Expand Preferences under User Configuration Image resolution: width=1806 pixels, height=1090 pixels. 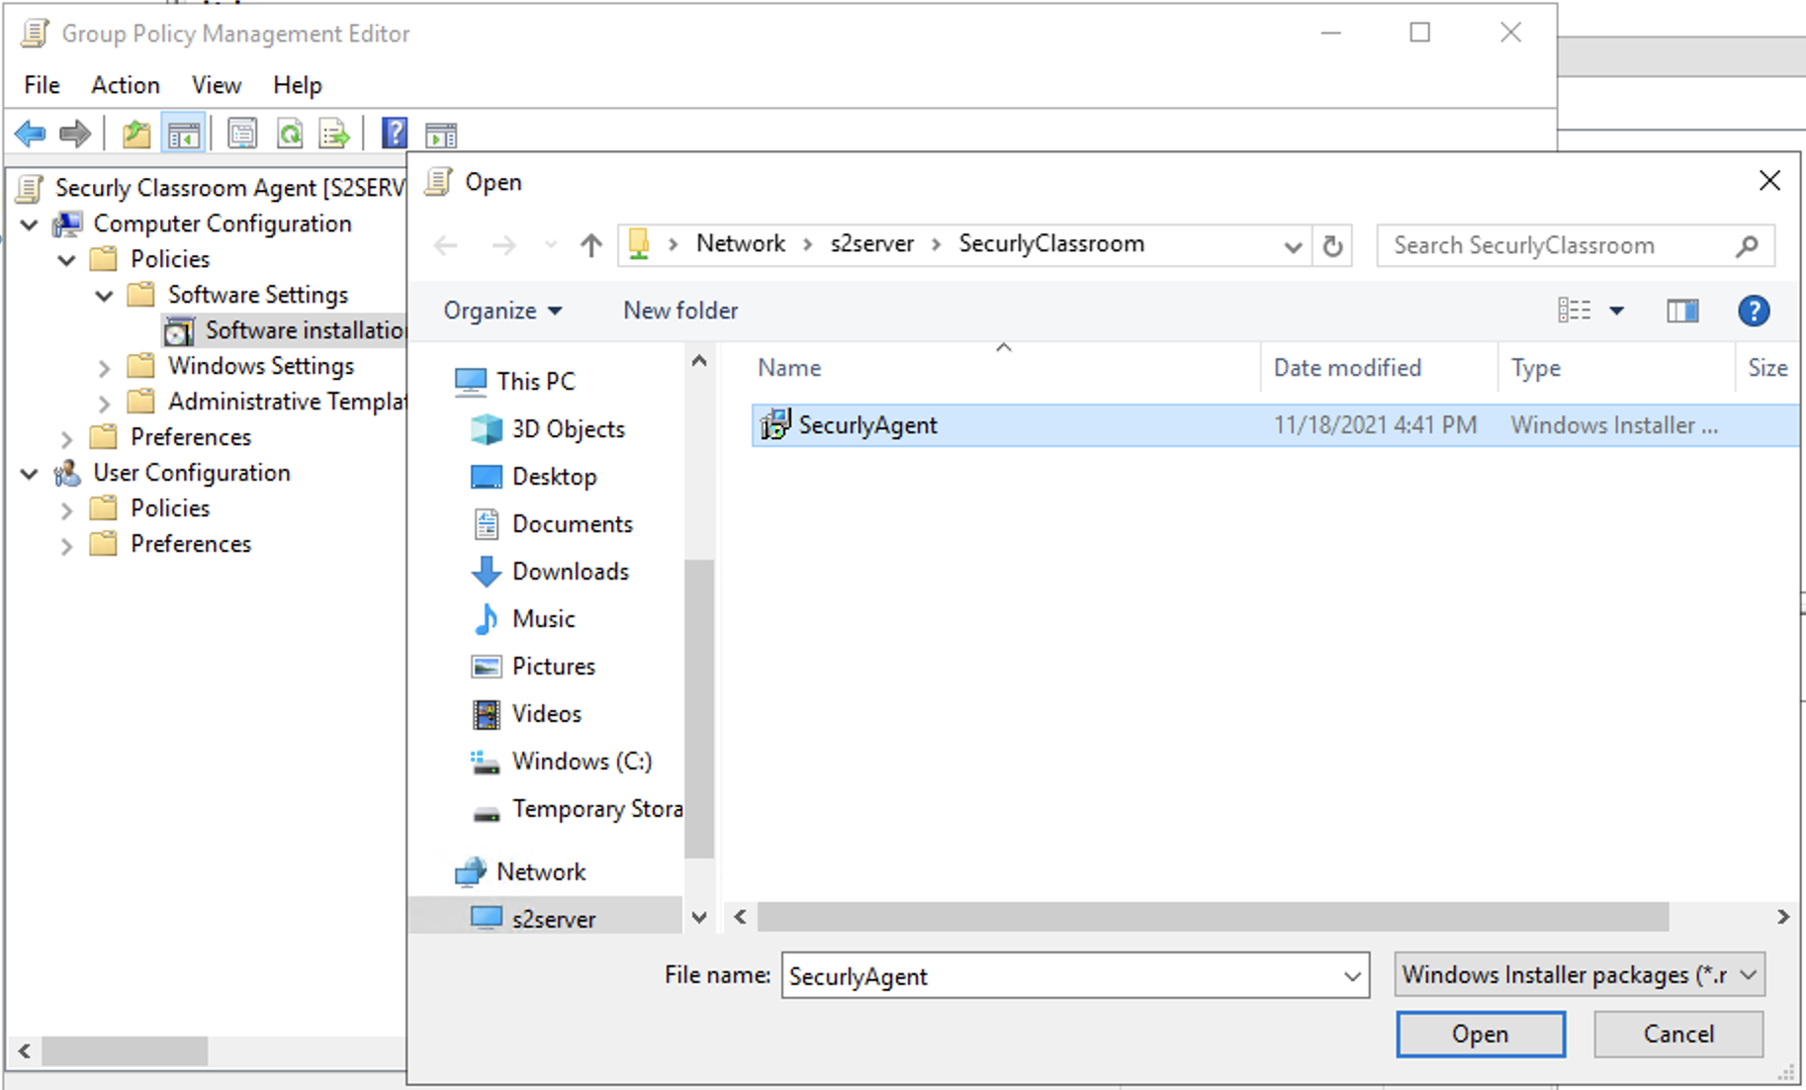[66, 546]
